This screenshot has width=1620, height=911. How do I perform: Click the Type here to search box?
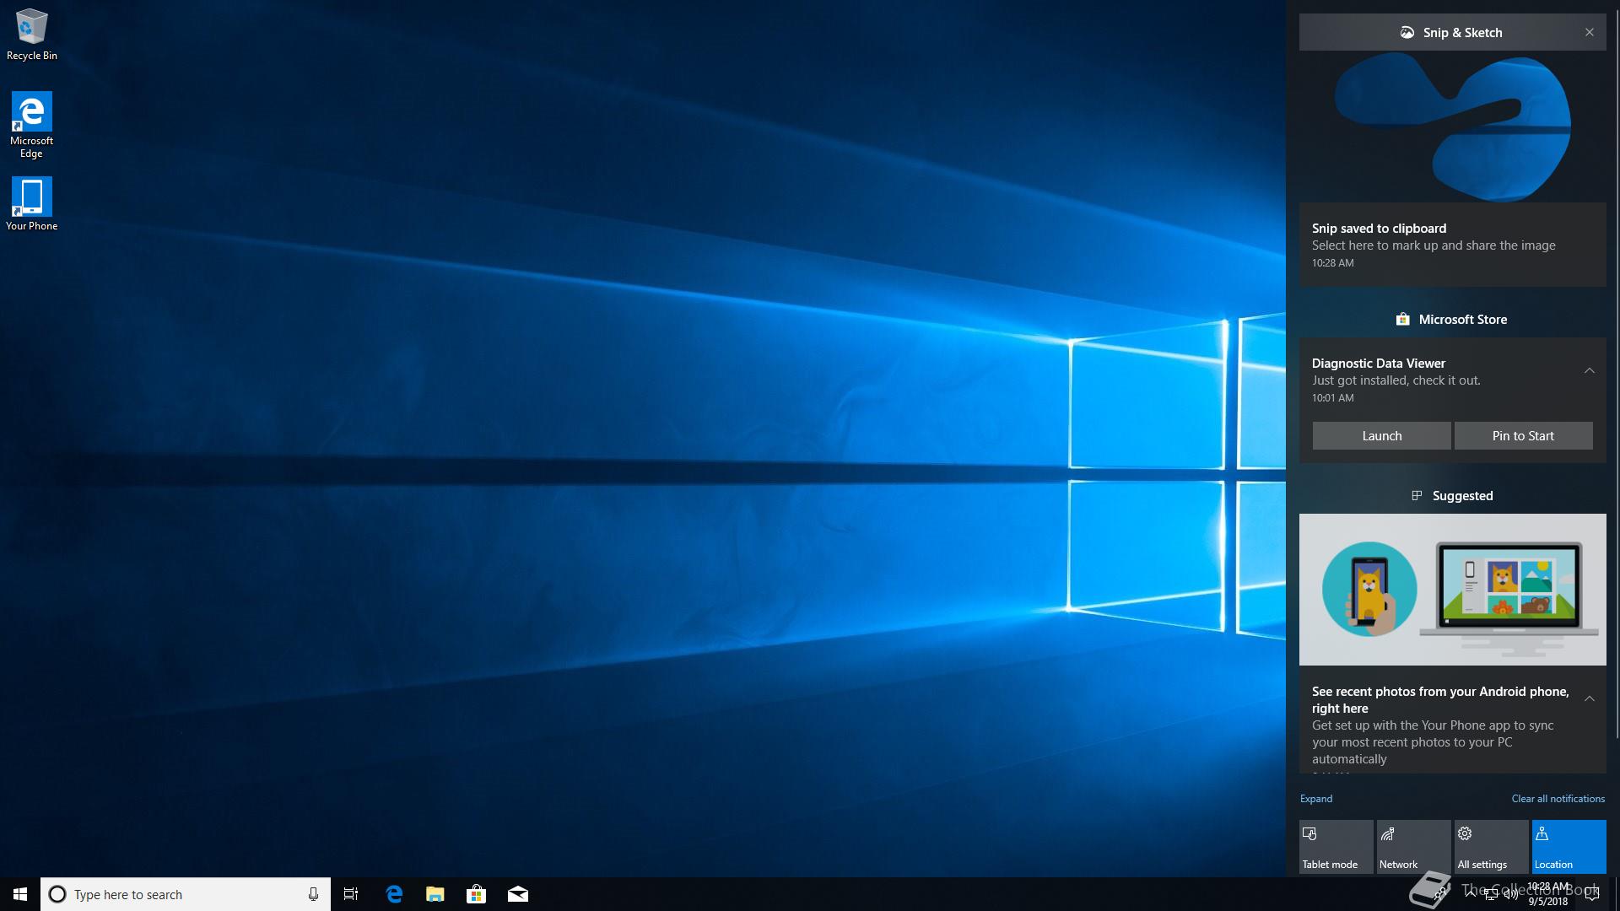[x=186, y=894]
